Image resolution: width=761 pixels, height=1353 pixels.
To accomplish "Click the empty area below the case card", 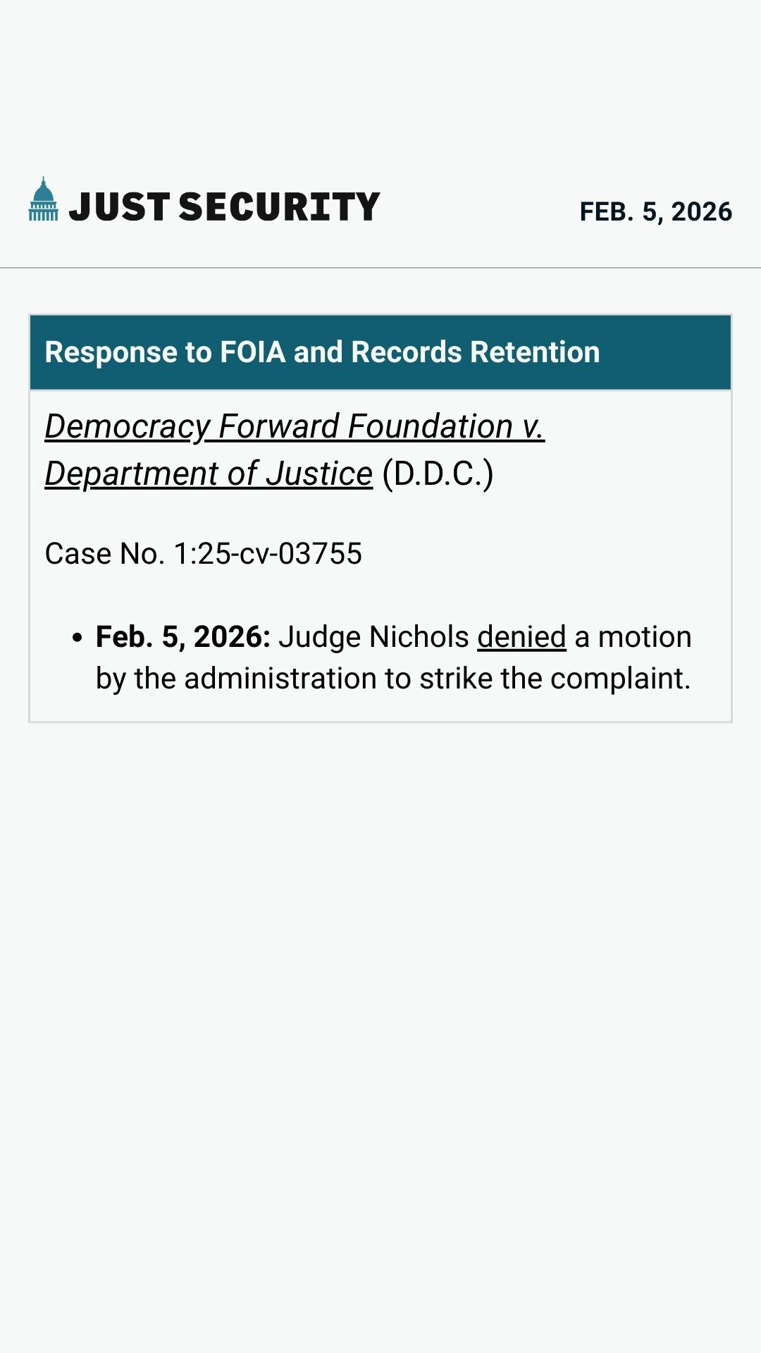I will [380, 987].
